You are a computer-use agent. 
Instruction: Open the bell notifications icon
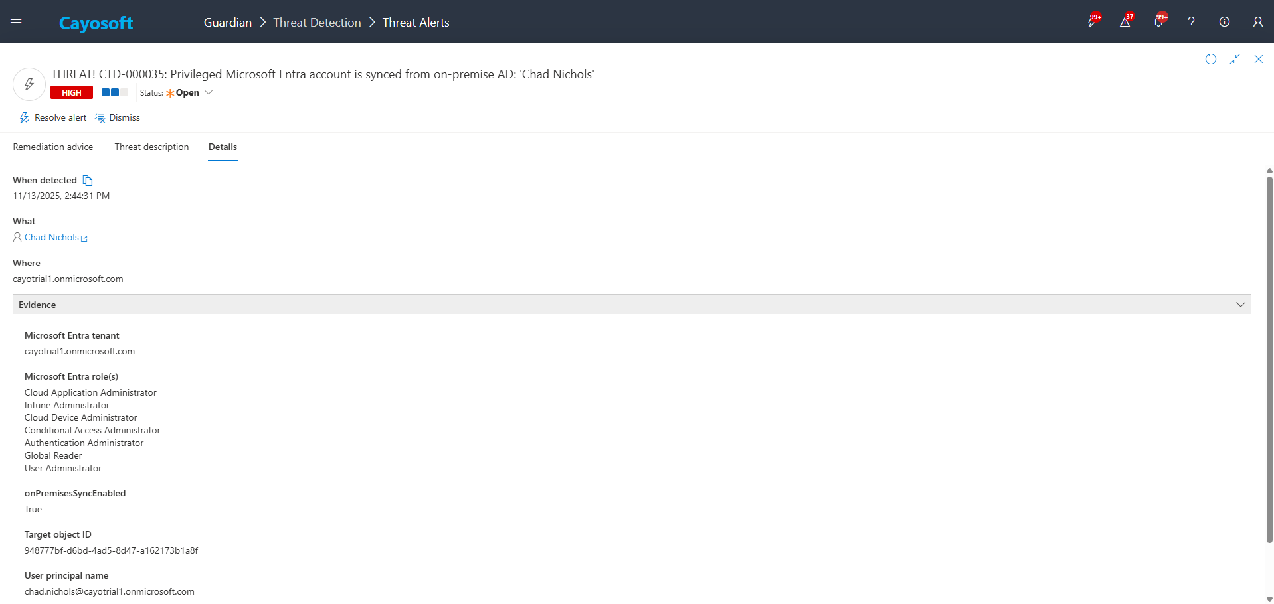tap(1158, 22)
